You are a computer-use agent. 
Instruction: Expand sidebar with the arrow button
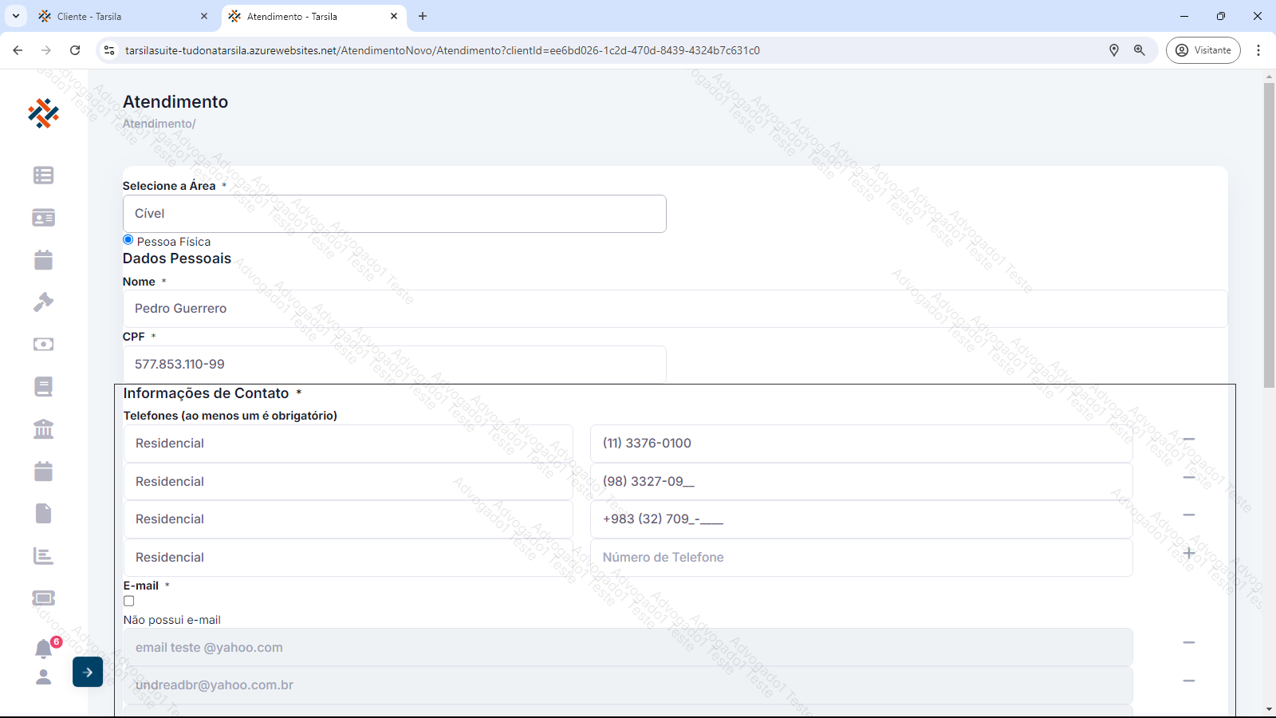coord(88,672)
